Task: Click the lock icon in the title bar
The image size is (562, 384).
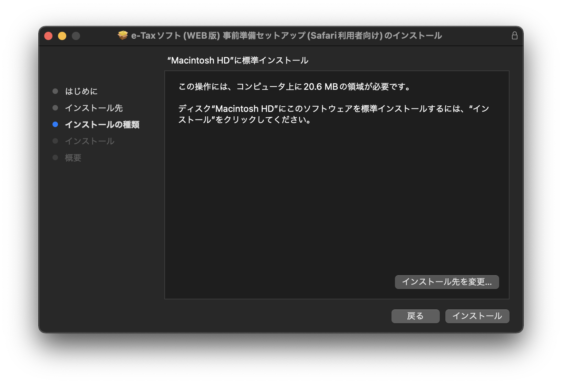Action: point(514,36)
